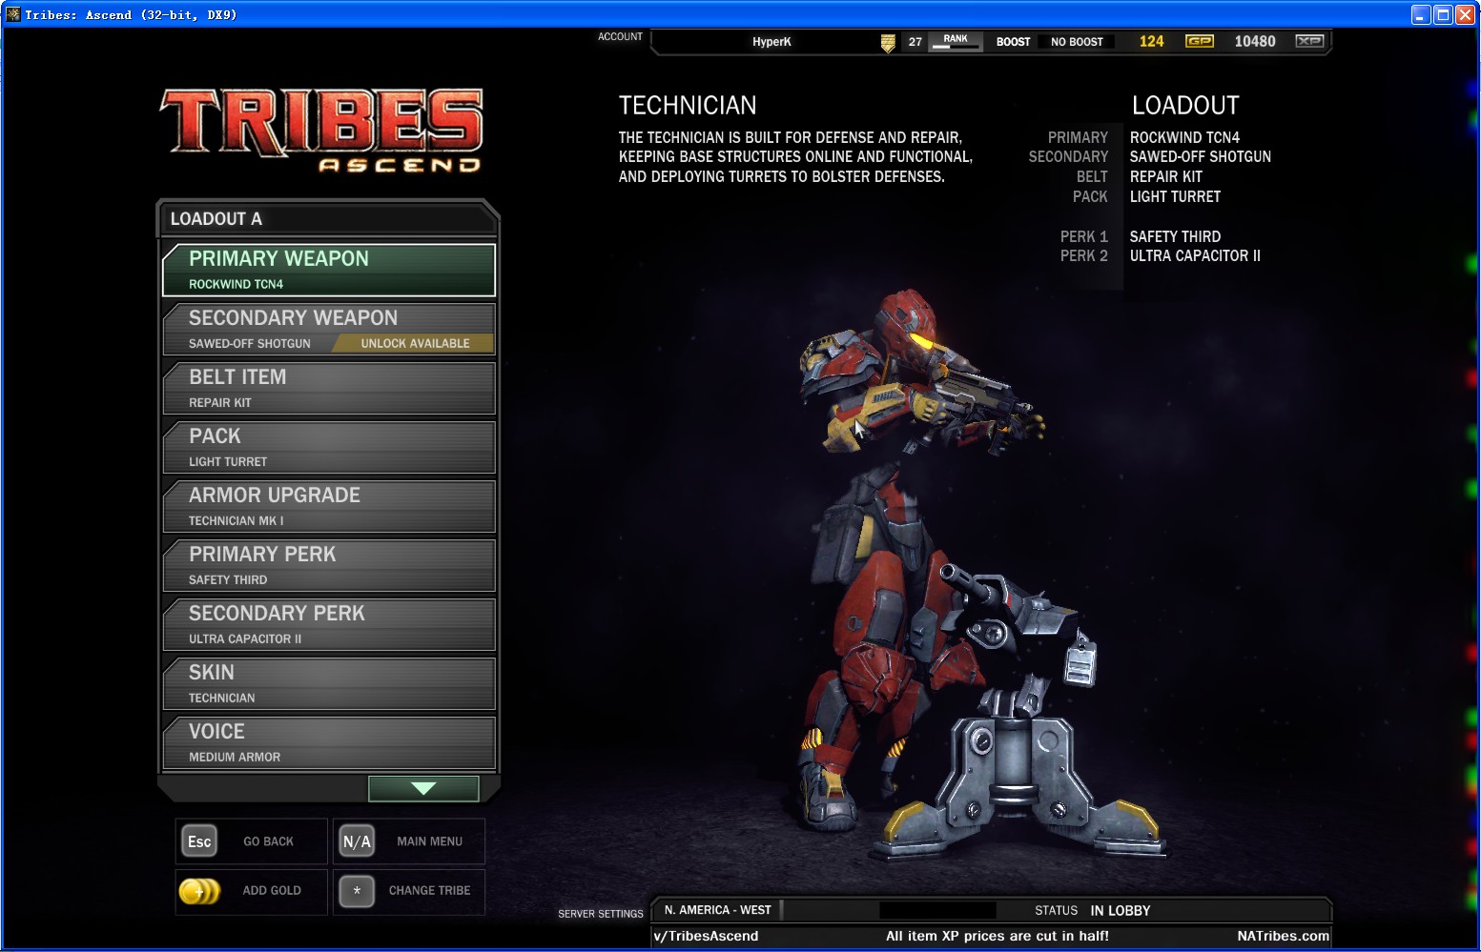Maximize the Tribes: Ascend window
Image resolution: width=1481 pixels, height=952 pixels.
coord(1443,14)
